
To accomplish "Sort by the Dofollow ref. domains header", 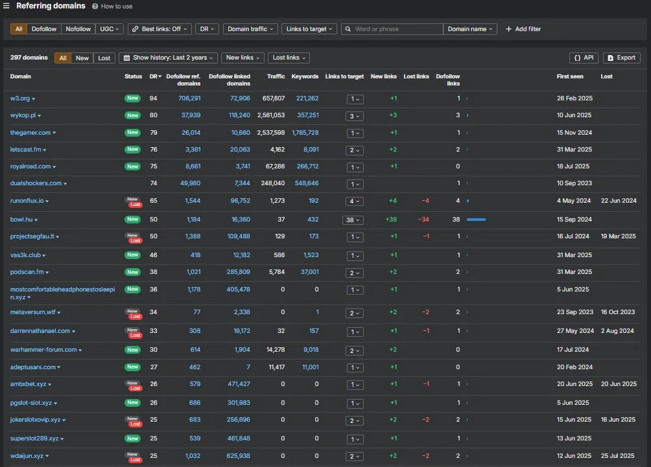I will [183, 80].
